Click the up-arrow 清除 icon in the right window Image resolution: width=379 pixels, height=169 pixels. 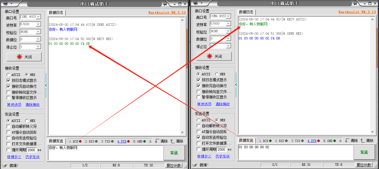click(362, 141)
